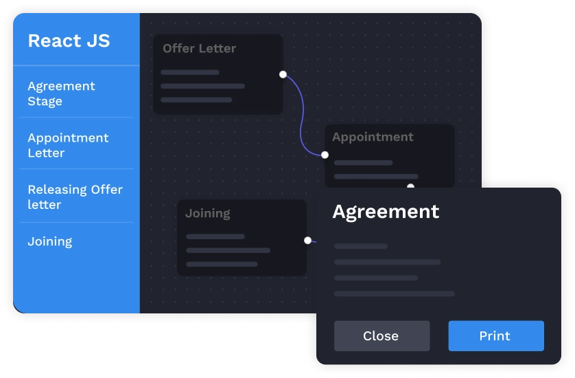
Task: Click the Agreement dialog title
Action: (386, 211)
